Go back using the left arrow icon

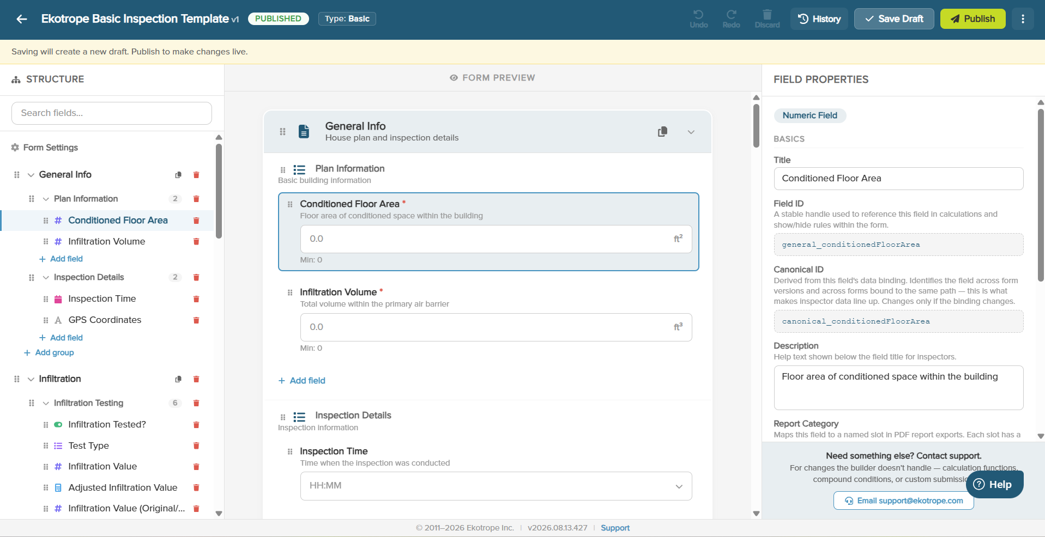[x=22, y=19]
